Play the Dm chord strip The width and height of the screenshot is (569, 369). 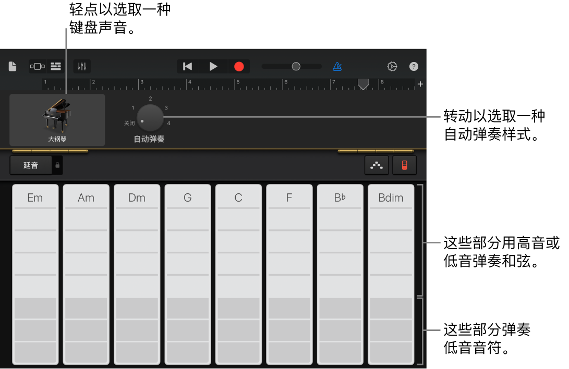pyautogui.click(x=137, y=274)
